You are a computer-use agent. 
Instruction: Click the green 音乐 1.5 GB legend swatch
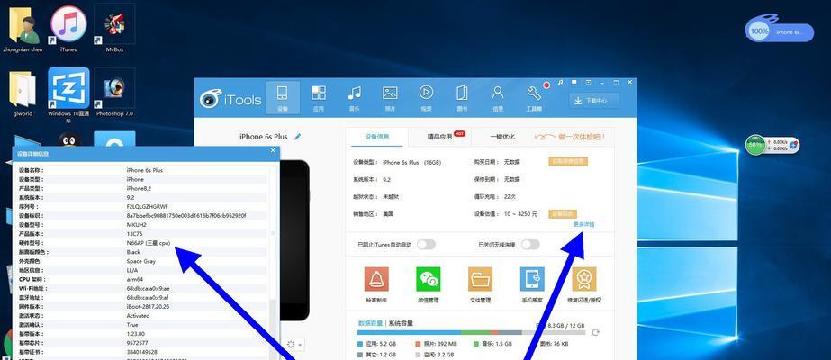tap(476, 344)
